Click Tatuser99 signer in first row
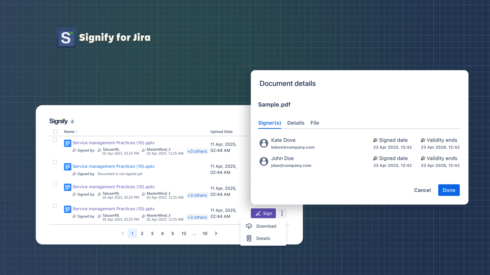The height and width of the screenshot is (275, 490). click(111, 149)
